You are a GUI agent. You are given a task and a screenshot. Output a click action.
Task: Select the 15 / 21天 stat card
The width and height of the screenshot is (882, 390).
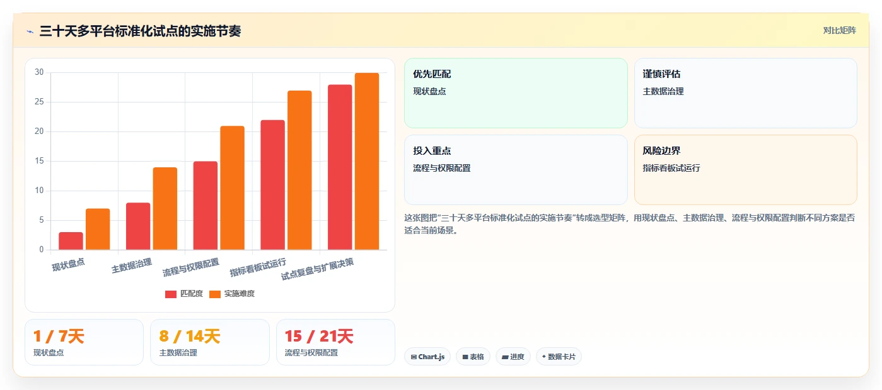[335, 342]
